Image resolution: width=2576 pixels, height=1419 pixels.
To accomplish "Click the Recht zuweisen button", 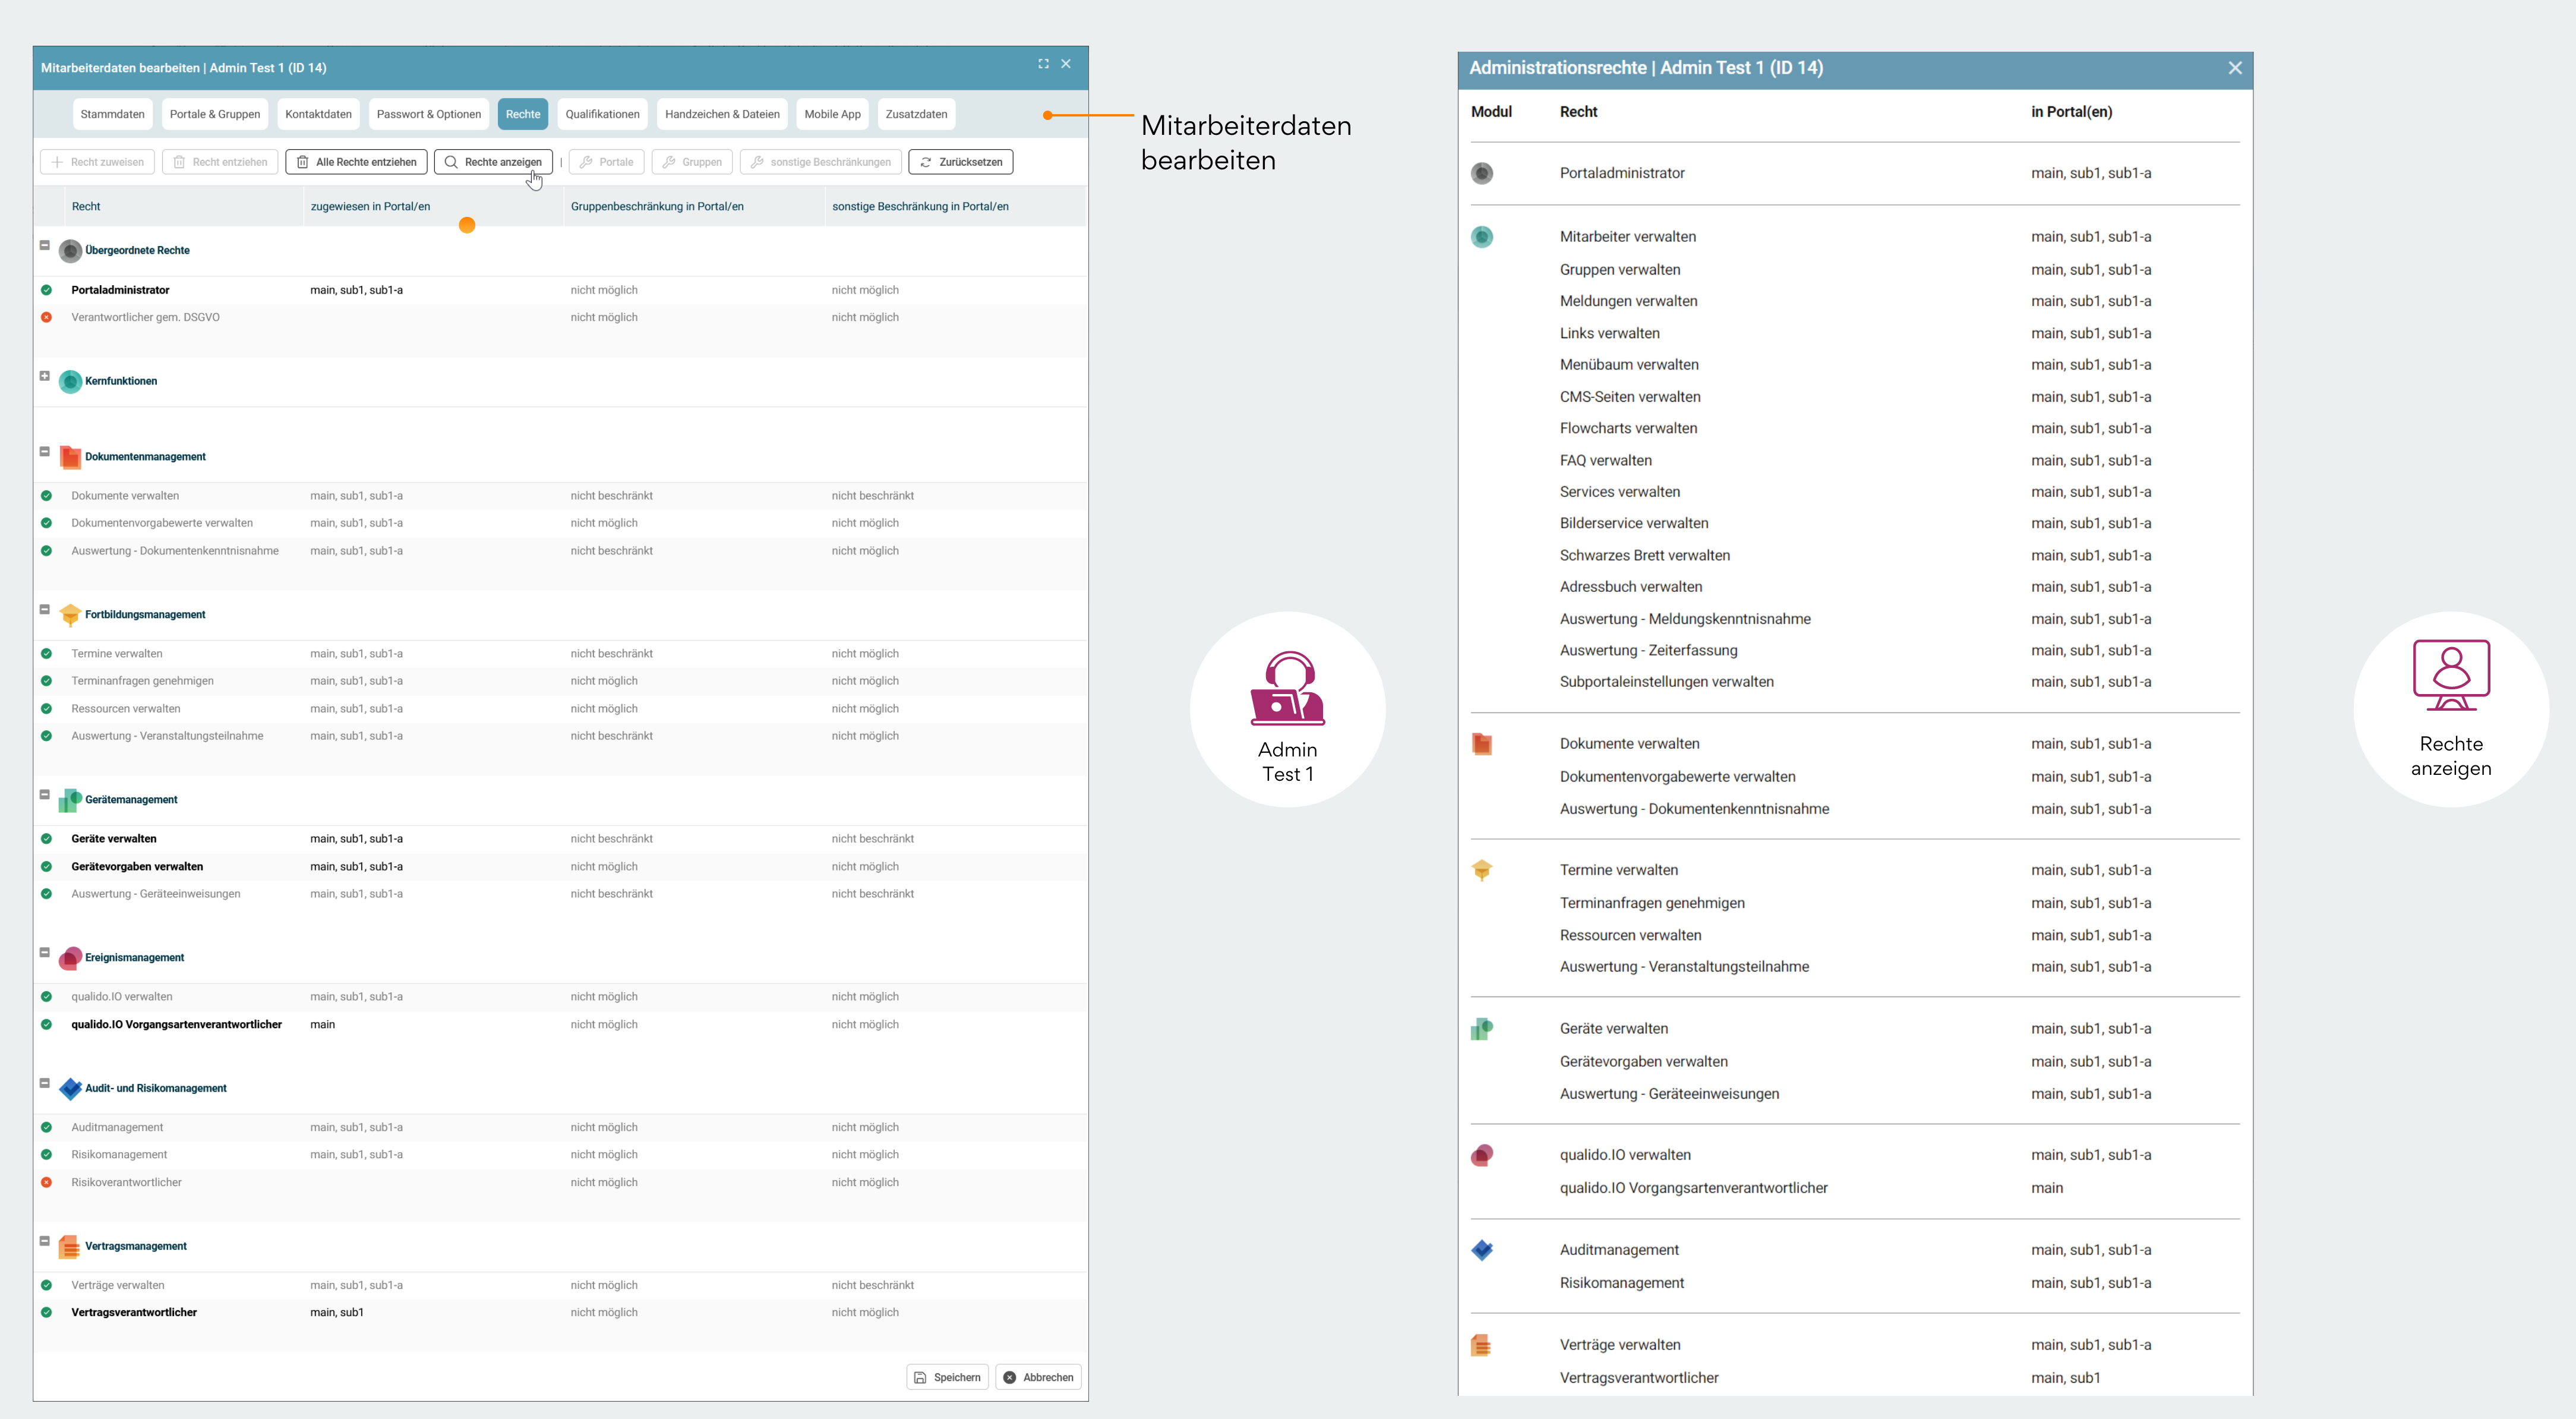I will click(97, 162).
